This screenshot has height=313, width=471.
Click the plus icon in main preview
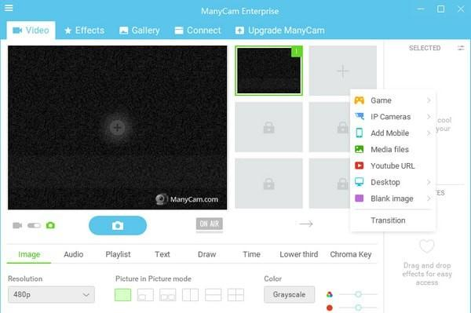pos(117,128)
